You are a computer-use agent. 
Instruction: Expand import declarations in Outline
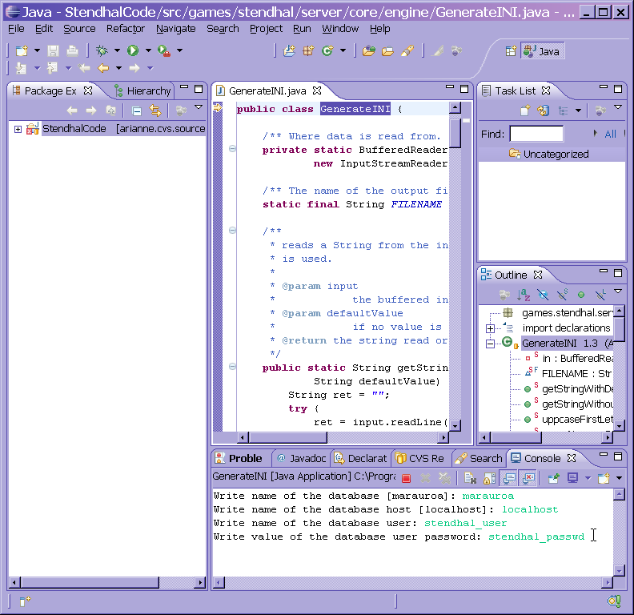click(x=490, y=328)
